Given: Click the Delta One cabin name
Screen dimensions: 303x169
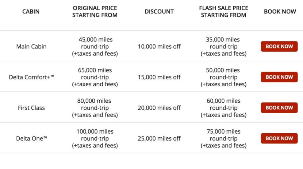Looking at the screenshot, I should 31,138.
